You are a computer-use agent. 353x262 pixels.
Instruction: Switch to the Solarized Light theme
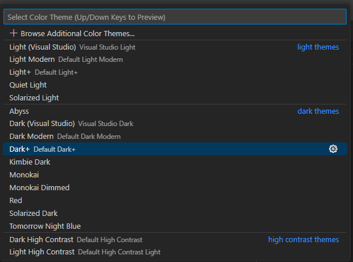click(34, 98)
